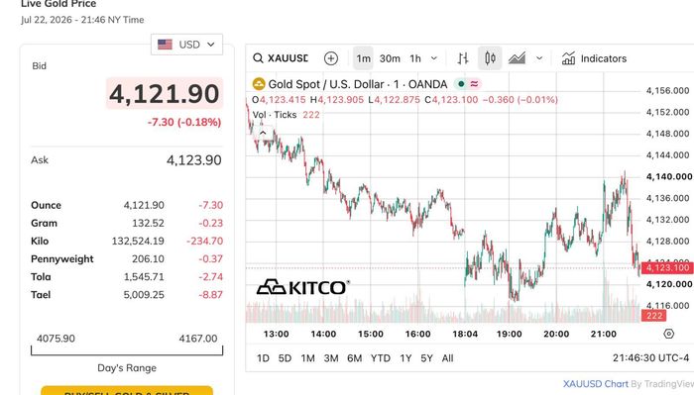The image size is (694, 395).
Task: Expand the chart style dropdown arrow
Action: (539, 58)
